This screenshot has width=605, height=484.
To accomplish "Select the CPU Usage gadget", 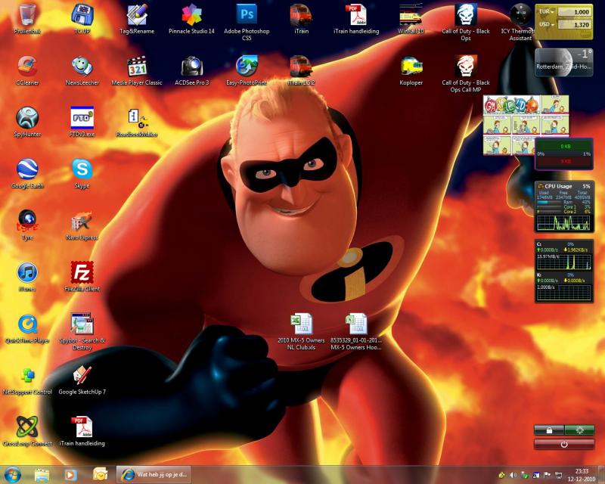I will 563,207.
